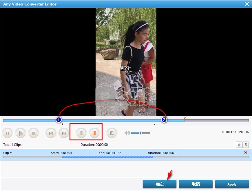The height and width of the screenshot is (191, 252).
Task: Click the End: 00:00:10.2 value
Action: click(110, 153)
